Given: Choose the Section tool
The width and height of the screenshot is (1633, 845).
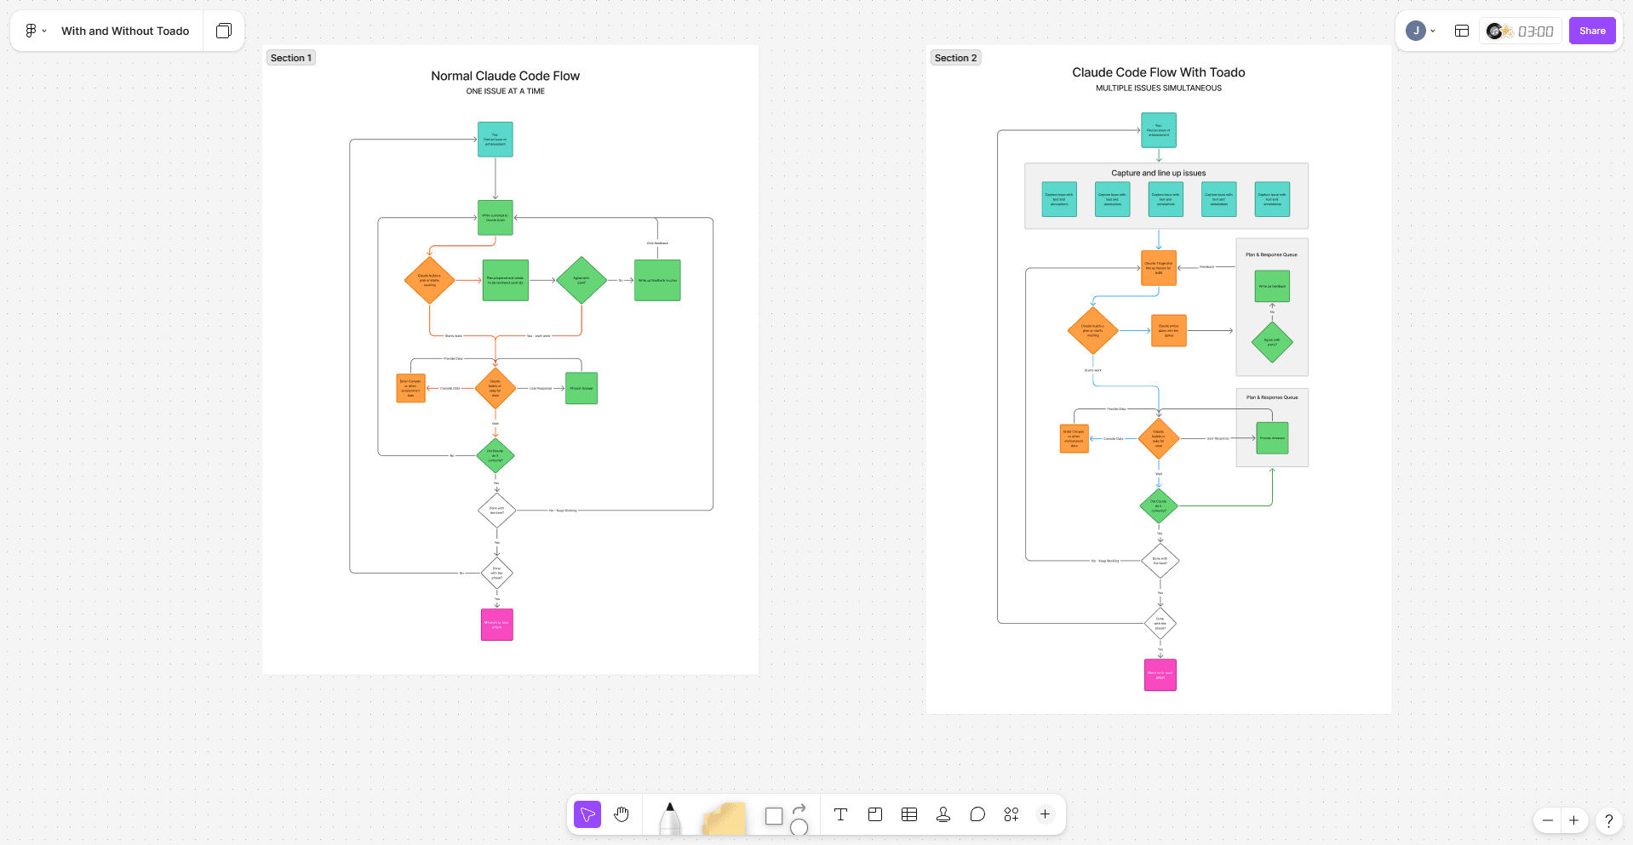Looking at the screenshot, I should coord(874,814).
